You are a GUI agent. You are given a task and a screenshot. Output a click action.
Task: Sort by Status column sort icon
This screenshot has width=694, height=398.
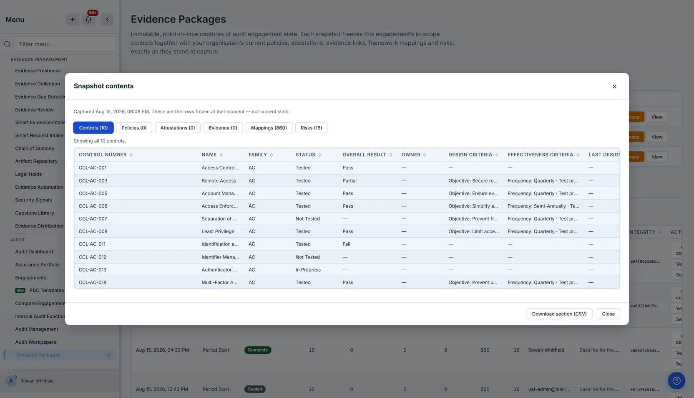pos(320,155)
